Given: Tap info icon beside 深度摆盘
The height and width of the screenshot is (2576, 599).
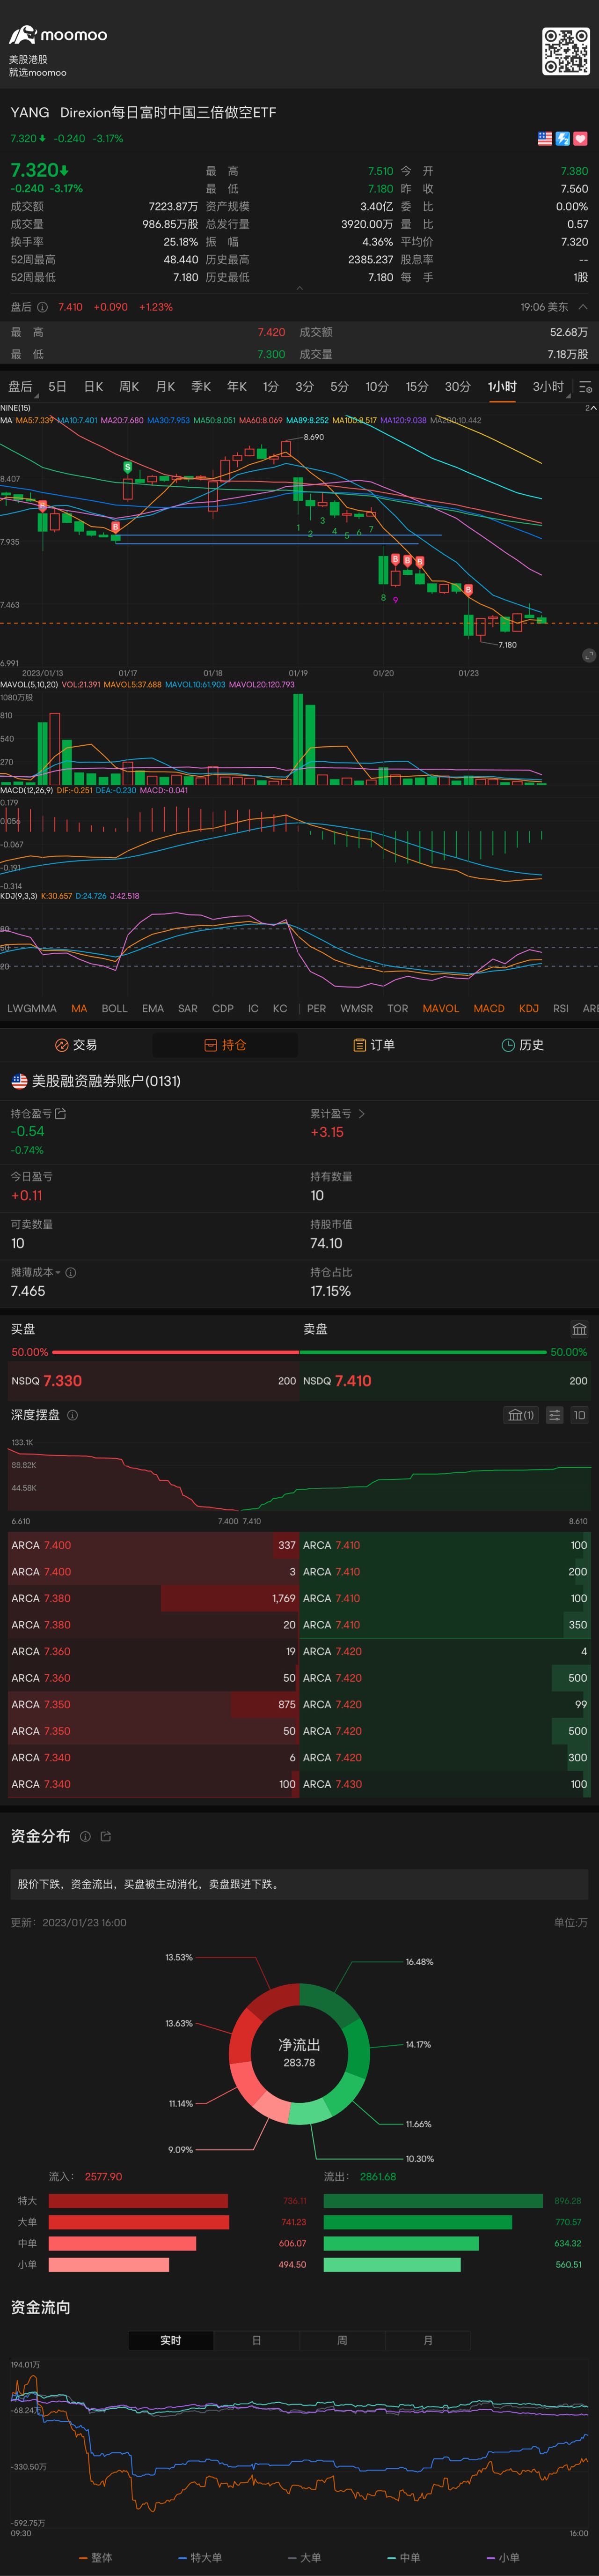Looking at the screenshot, I should point(73,1415).
